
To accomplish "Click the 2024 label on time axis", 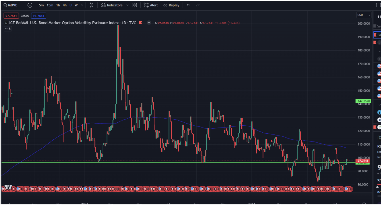I will click(x=252, y=203).
